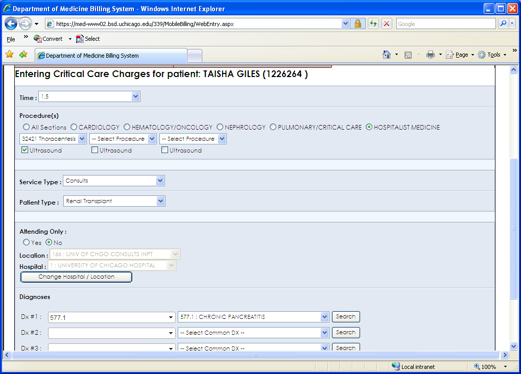Click the Refresh page icon
This screenshot has height=374, width=521.
point(373,23)
